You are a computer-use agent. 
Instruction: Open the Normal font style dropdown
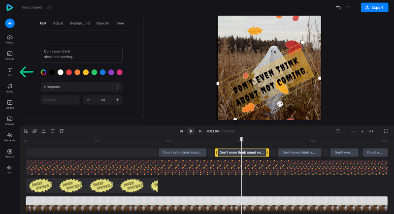pos(60,100)
